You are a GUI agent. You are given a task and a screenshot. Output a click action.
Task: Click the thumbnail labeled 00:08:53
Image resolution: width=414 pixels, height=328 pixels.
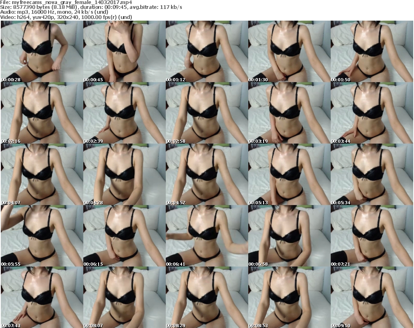click(289, 298)
